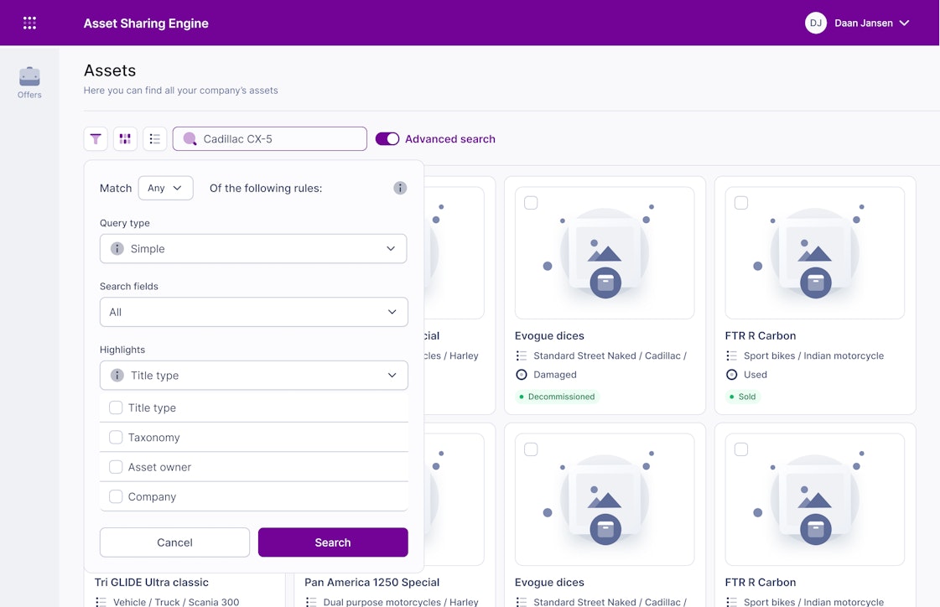Click the "Used" condition text
The image size is (940, 607).
756,375
